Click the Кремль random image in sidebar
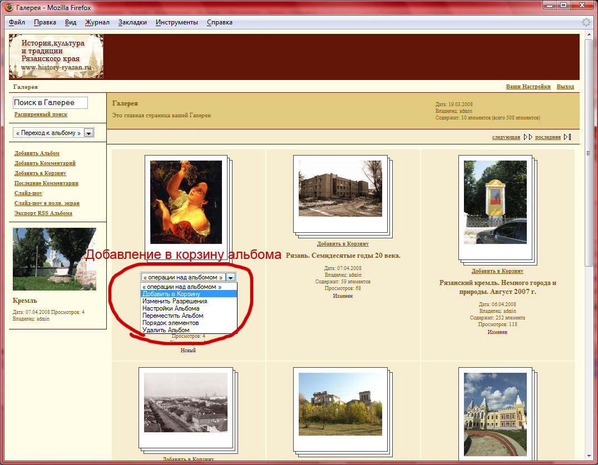Image resolution: width=598 pixels, height=465 pixels. tap(55, 259)
